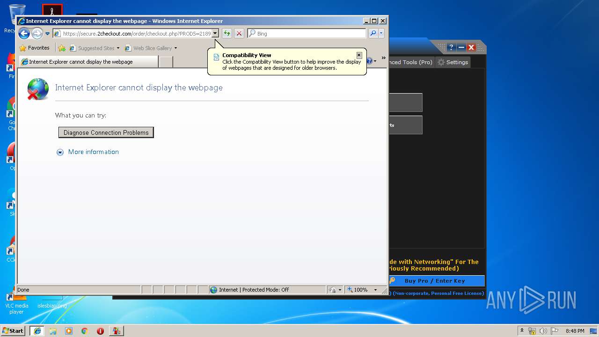Show hidden tray icons arrow
The image size is (599, 337).
pos(522,330)
